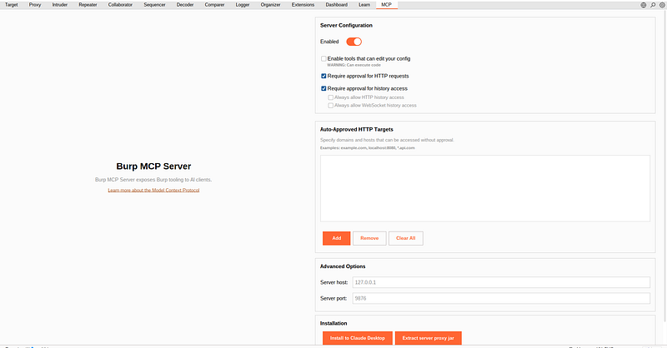Click the Server Configuration heading
The width and height of the screenshot is (667, 348).
pyautogui.click(x=346, y=26)
